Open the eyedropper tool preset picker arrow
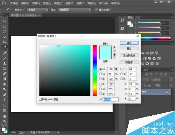This screenshot has width=175, height=135. tap(11, 10)
